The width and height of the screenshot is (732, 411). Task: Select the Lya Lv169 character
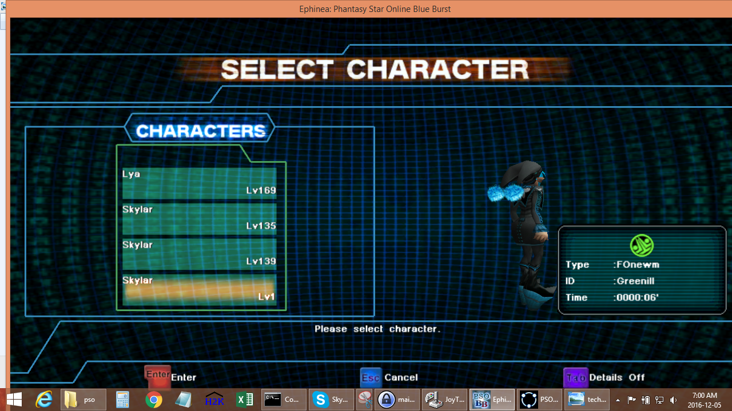click(x=199, y=183)
